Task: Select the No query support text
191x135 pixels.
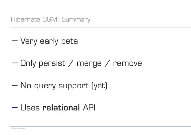Action: pyautogui.click(x=54, y=86)
